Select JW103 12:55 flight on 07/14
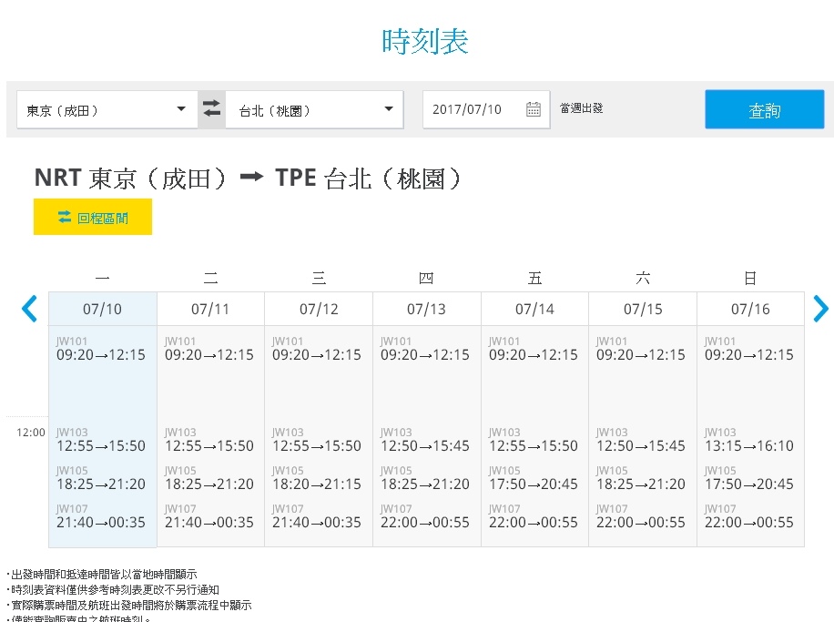 click(x=533, y=440)
